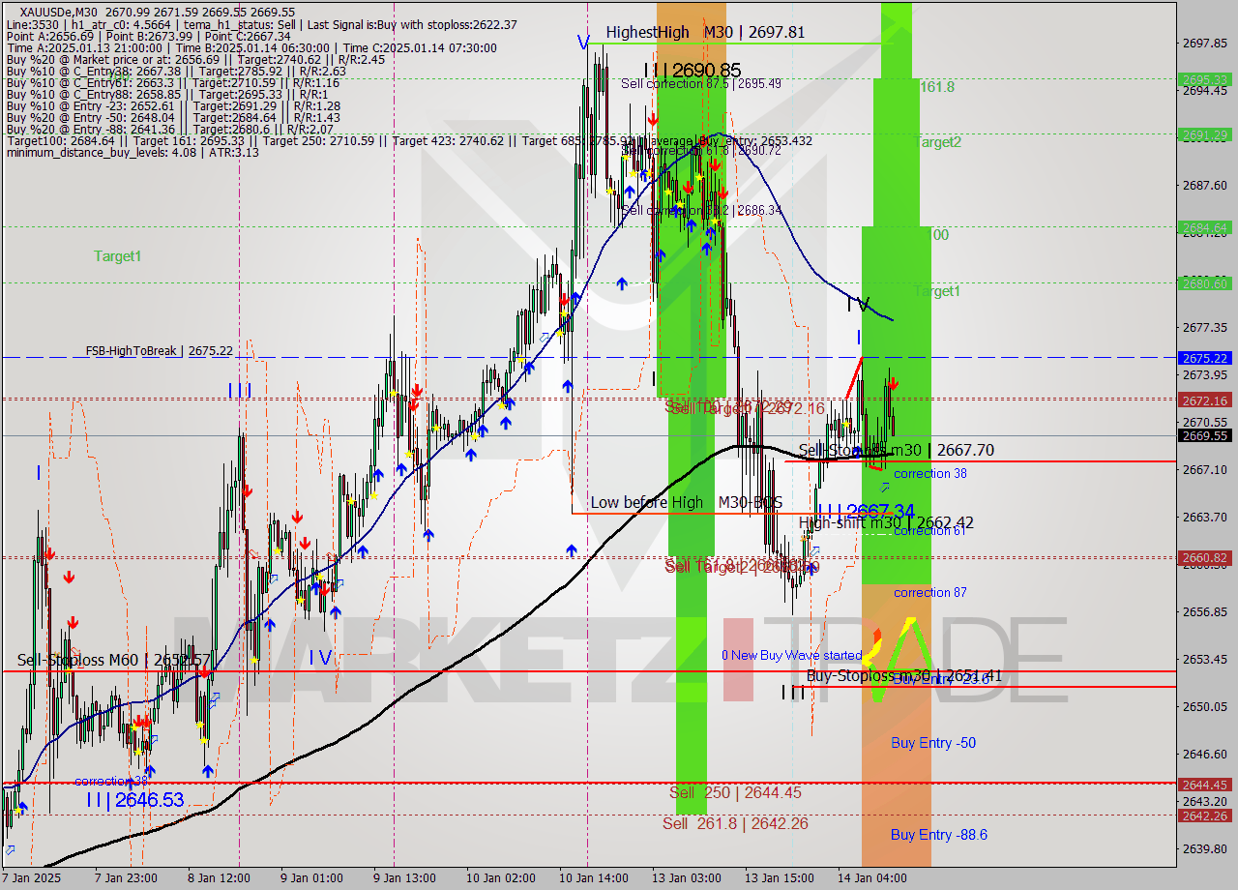Click the Sell-Stoploss M60 label
This screenshot has height=890, width=1238.
(114, 660)
